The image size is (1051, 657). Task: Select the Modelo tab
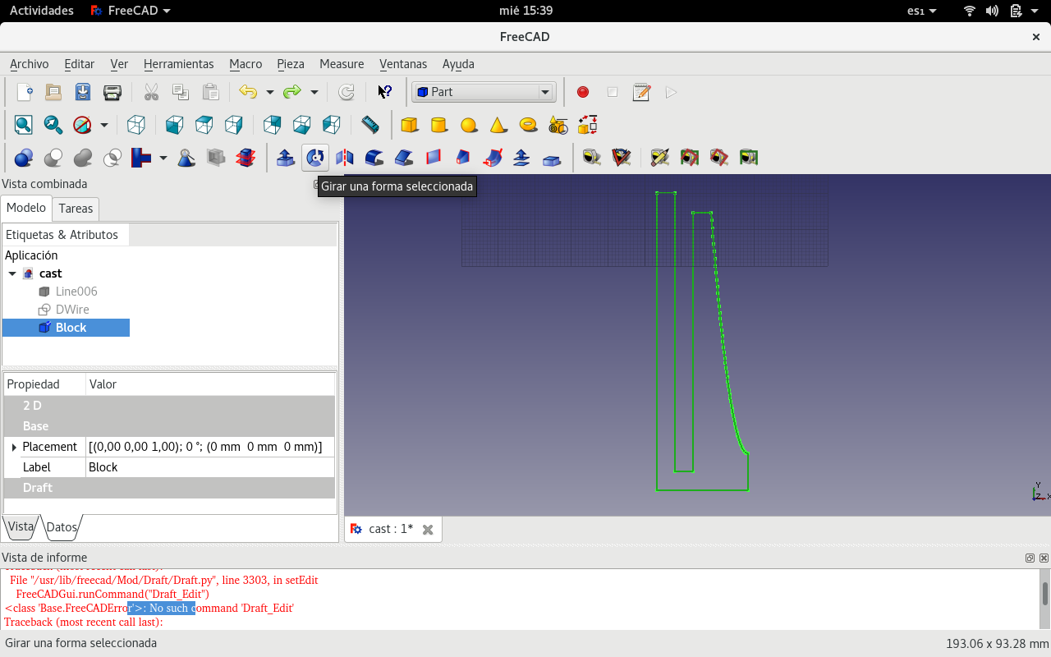coord(26,208)
